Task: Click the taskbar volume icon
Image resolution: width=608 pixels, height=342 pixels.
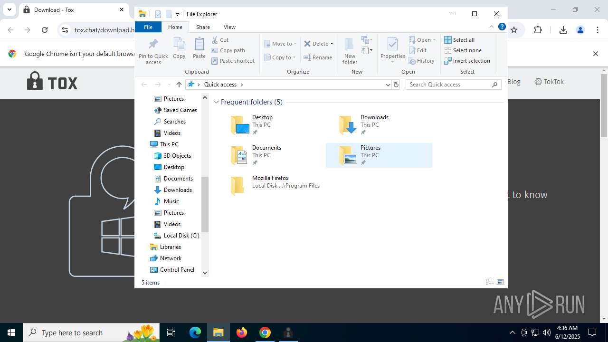Action: [546, 332]
